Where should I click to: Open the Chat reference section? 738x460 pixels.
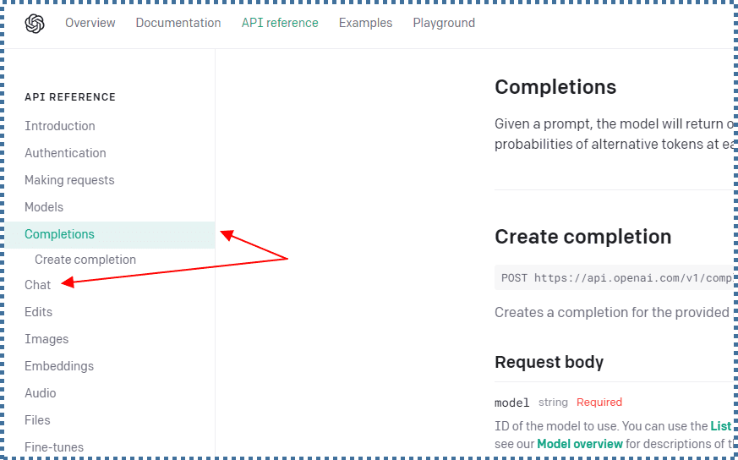(x=38, y=285)
